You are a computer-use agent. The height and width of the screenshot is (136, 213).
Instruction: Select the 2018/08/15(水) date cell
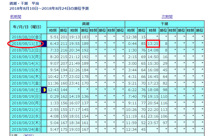click(x=26, y=70)
